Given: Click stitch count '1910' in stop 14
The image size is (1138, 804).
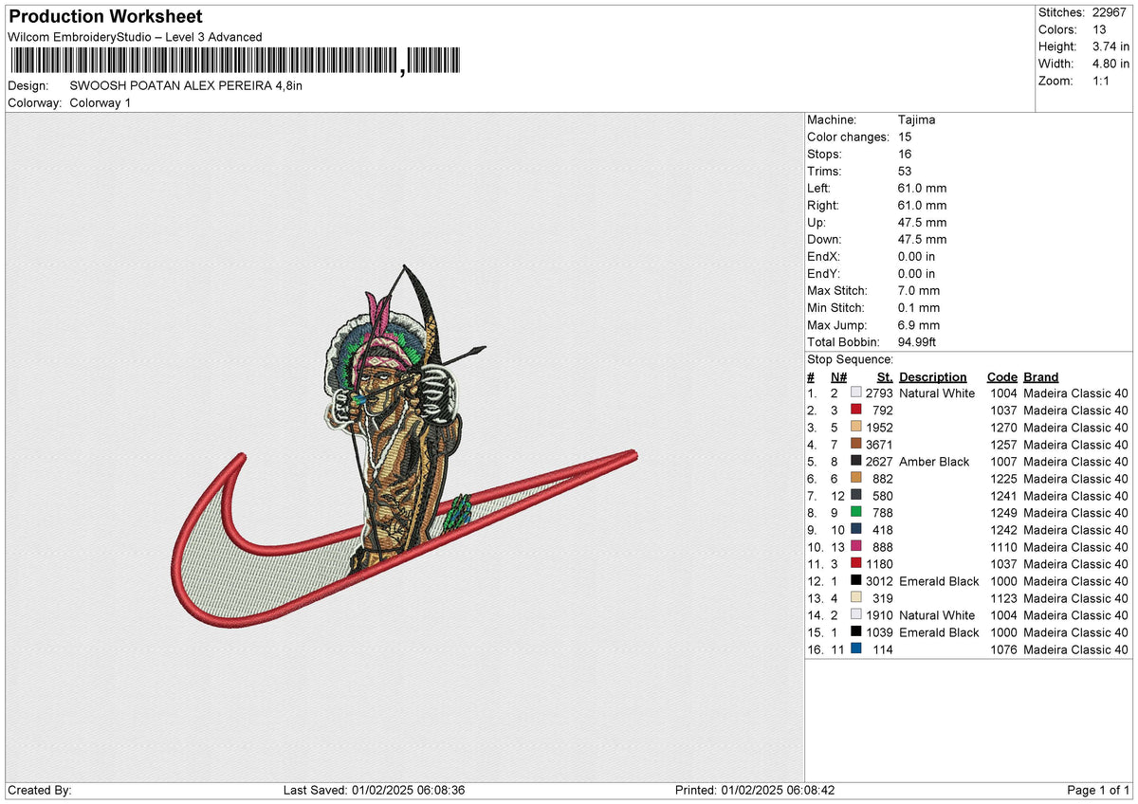Looking at the screenshot, I should [x=879, y=615].
